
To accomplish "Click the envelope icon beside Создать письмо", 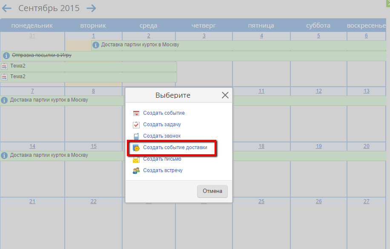I will click(136, 160).
